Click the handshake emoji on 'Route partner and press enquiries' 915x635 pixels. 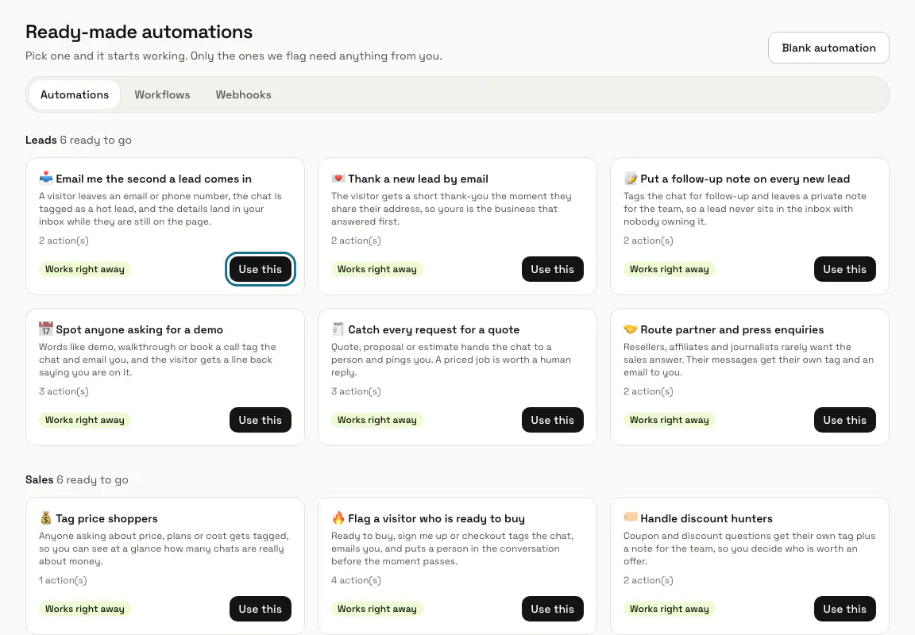630,329
